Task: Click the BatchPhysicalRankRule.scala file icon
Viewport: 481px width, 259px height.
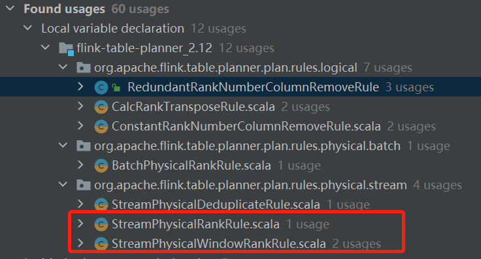Action: coord(101,166)
